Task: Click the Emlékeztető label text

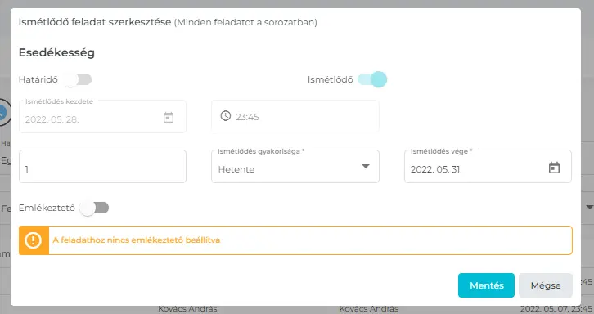Action: point(47,208)
